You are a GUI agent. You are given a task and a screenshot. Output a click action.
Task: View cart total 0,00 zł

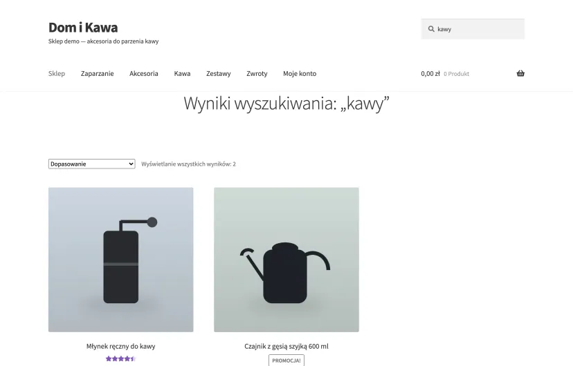430,73
